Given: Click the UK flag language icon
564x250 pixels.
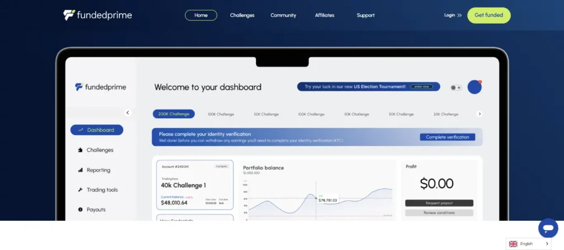Looking at the screenshot, I should coord(513,244).
